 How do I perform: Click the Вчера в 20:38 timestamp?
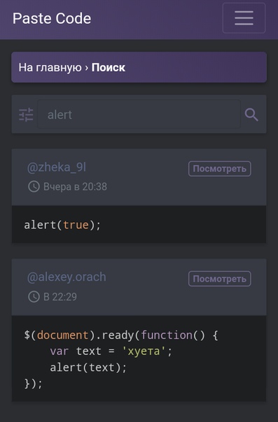pyautogui.click(x=75, y=187)
